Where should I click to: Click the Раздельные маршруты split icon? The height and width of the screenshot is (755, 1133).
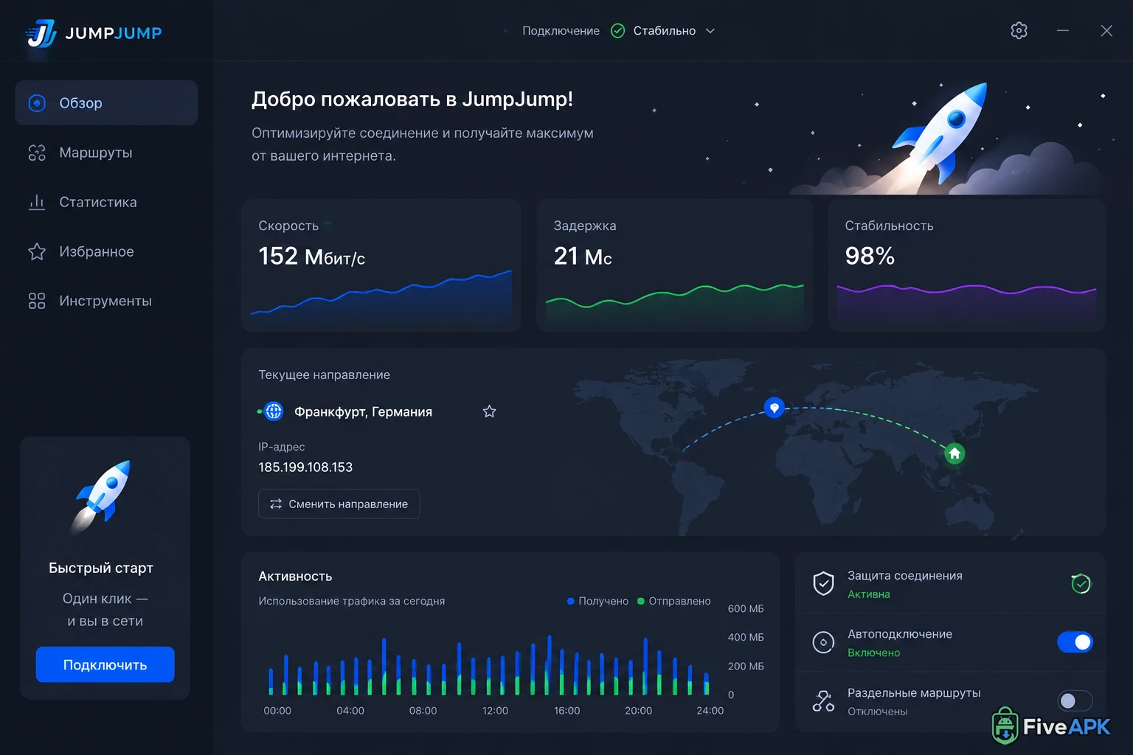pos(823,701)
